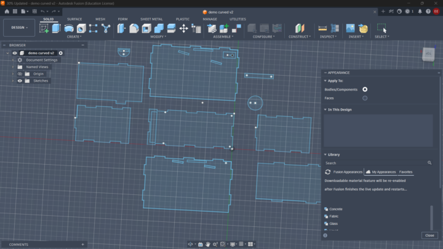Click the Split Body tool icon
The width and height of the screenshot is (443, 249).
pos(171,28)
